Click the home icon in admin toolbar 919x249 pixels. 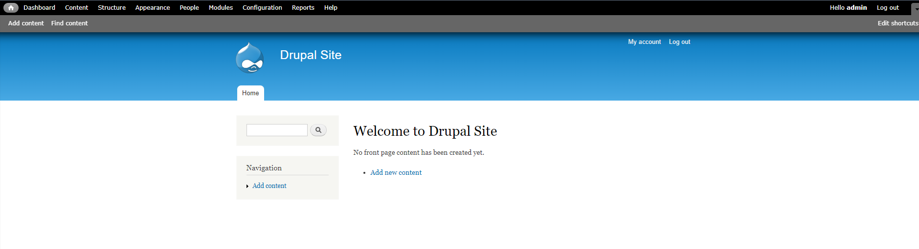pyautogui.click(x=11, y=8)
